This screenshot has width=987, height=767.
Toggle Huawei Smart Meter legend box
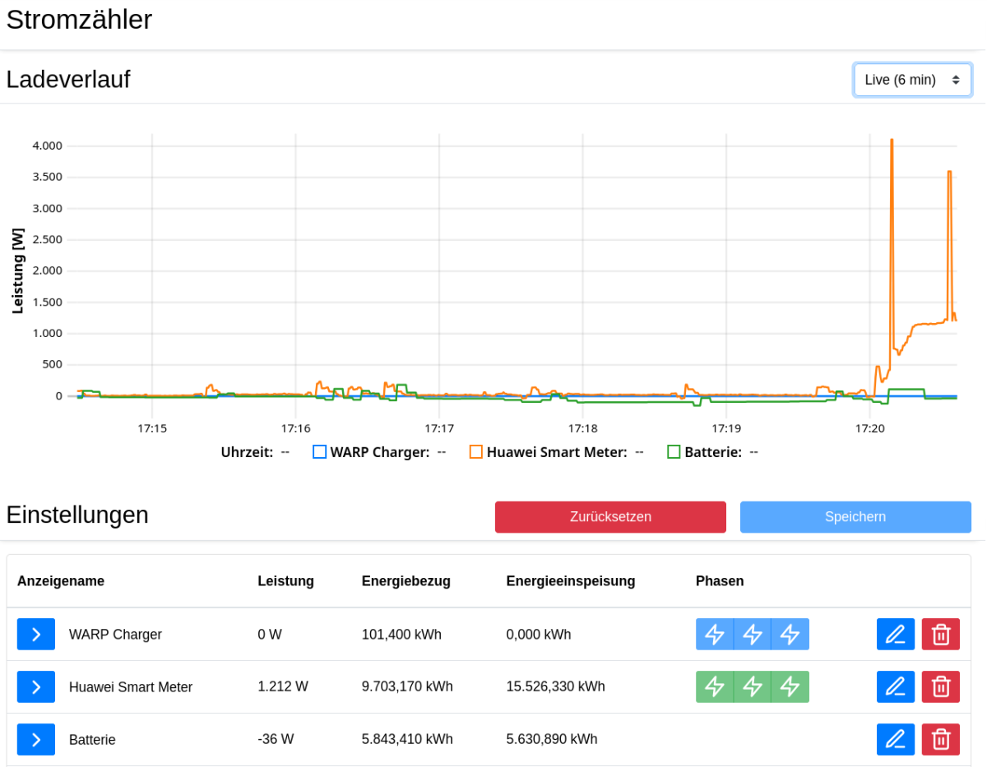tap(476, 451)
